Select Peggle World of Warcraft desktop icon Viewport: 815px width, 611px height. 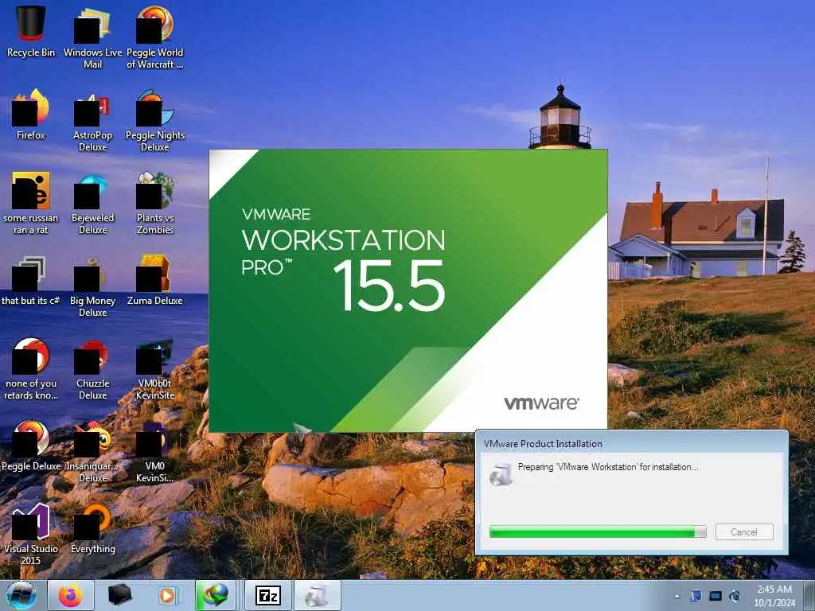coord(155,37)
